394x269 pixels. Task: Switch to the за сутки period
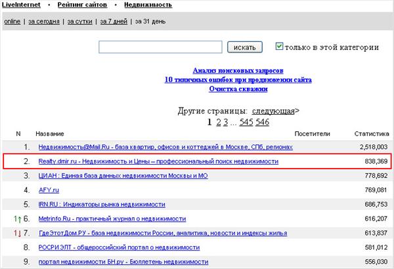79,22
